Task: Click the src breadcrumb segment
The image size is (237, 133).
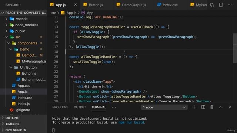Action: point(53,13)
